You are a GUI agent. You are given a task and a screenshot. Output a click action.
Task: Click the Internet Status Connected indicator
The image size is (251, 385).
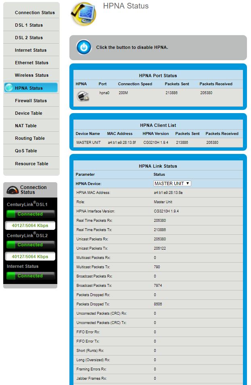[30, 276]
